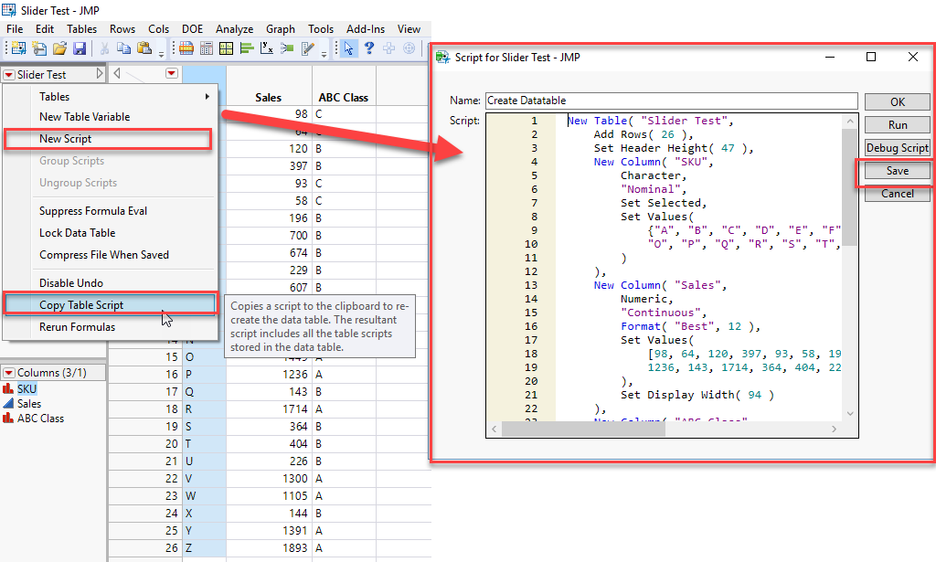Image resolution: width=936 pixels, height=562 pixels.
Task: Toggle Suppress Formula Eval option
Action: pos(93,211)
